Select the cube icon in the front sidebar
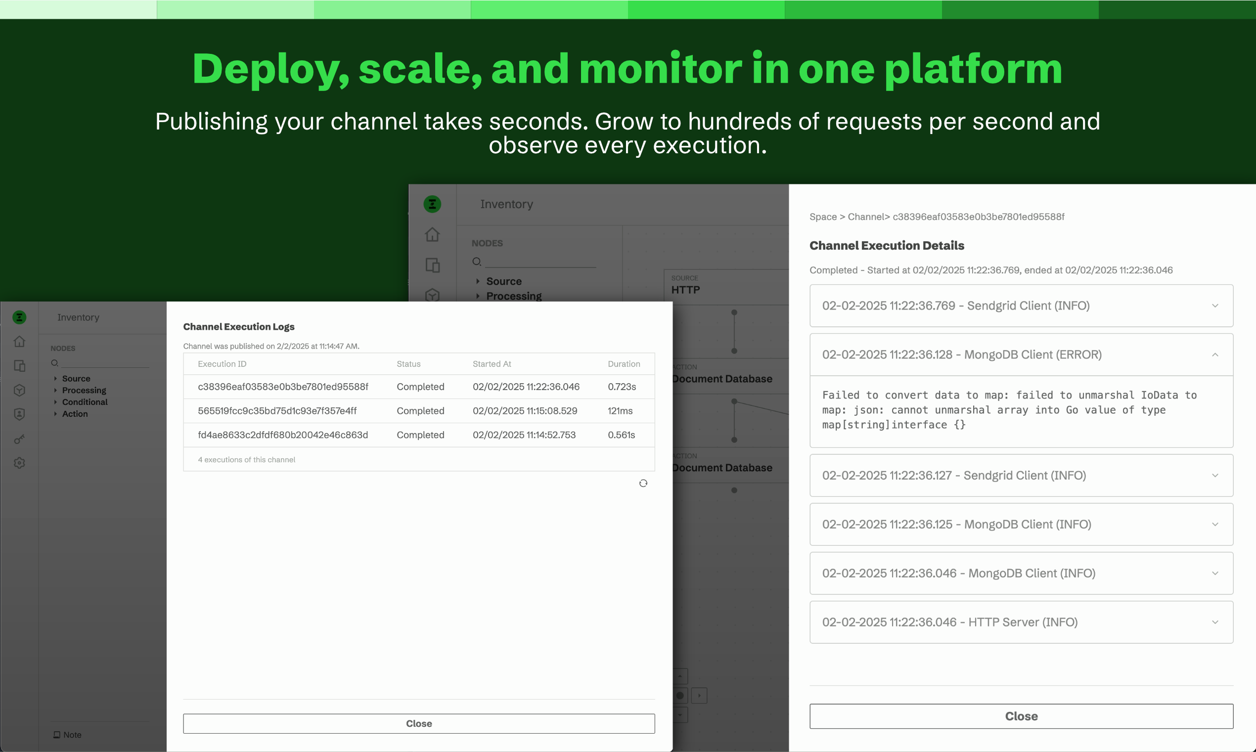The height and width of the screenshot is (752, 1256). pos(19,390)
